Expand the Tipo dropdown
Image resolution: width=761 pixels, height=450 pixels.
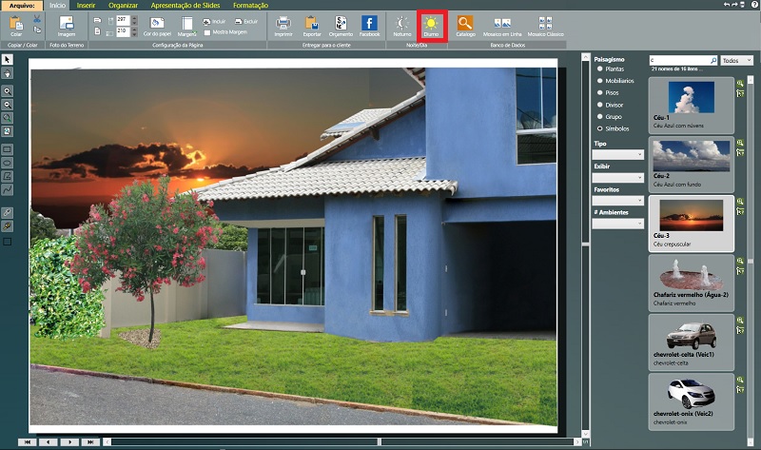[617, 154]
